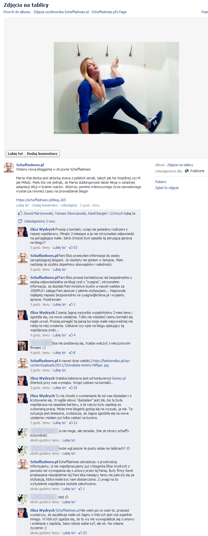Viewport: 208px width, 536px height.
Task: Click the thumbs-up icon showing 53 likes
Action: [x=71, y=248]
